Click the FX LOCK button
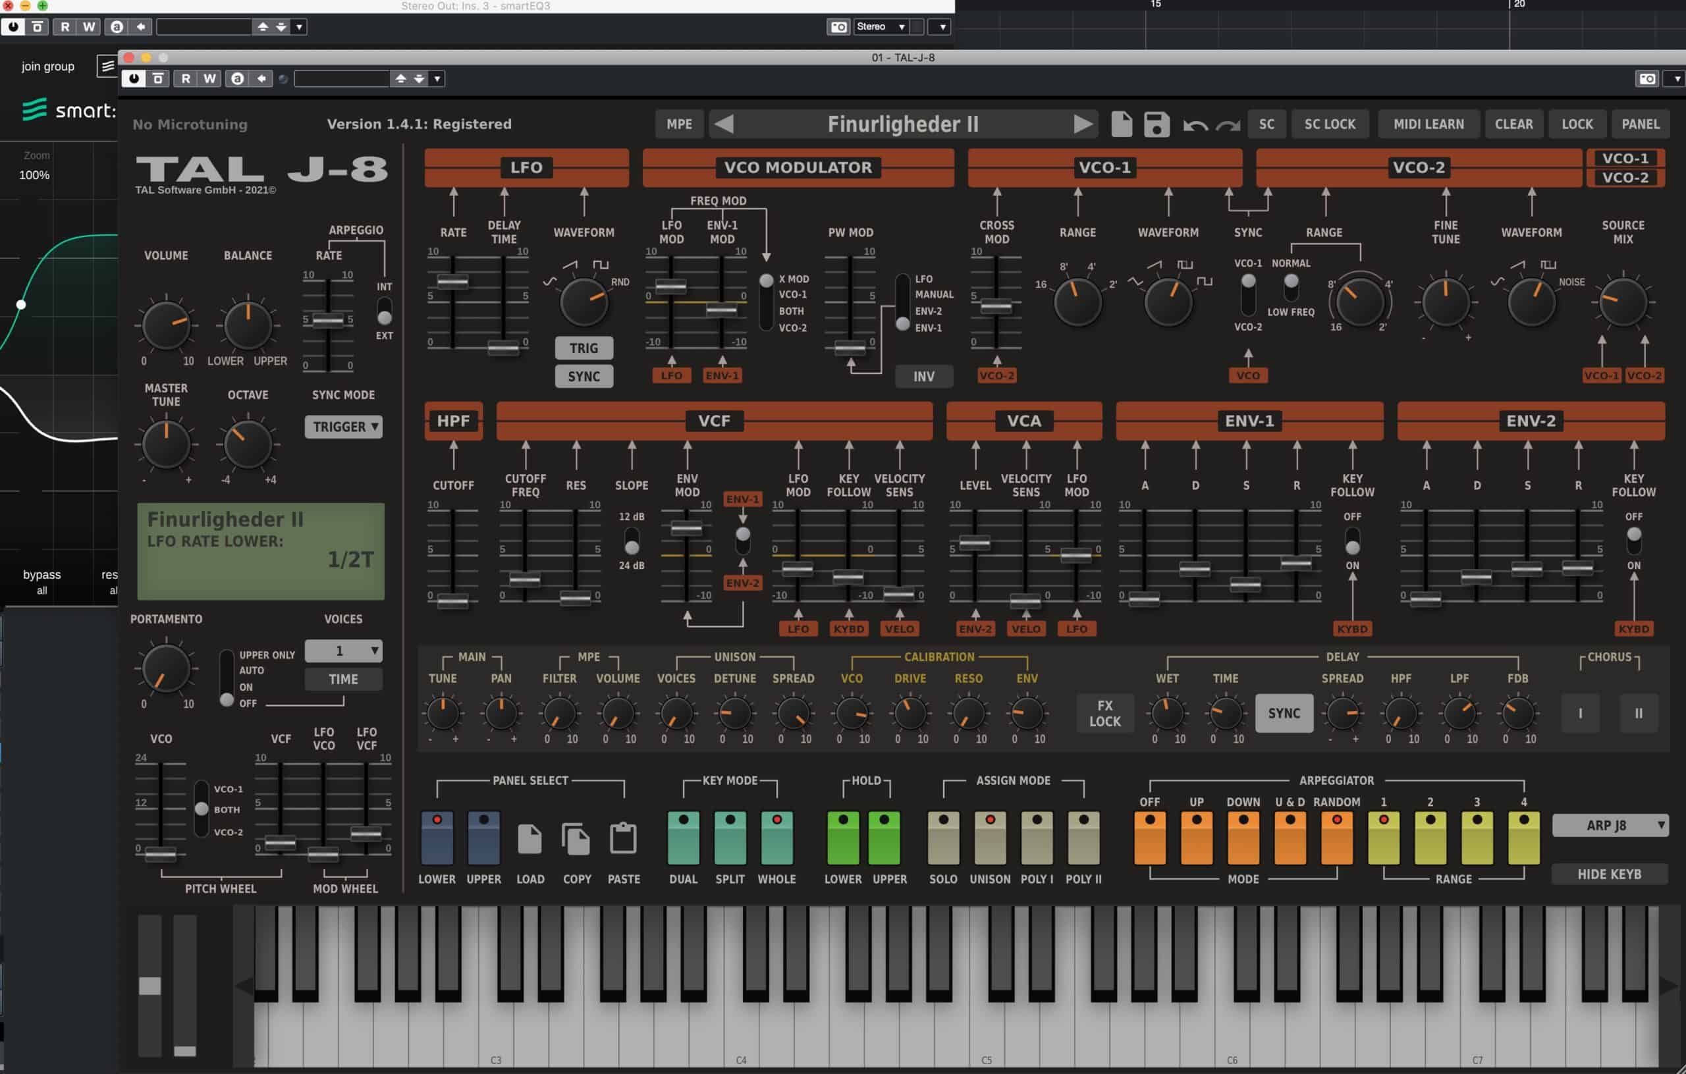The image size is (1686, 1074). point(1104,712)
